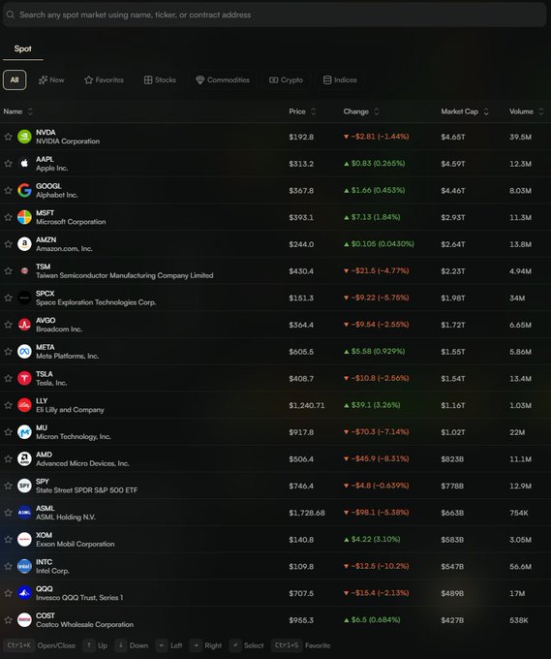Click the $4.65T market cap value

[x=453, y=137]
